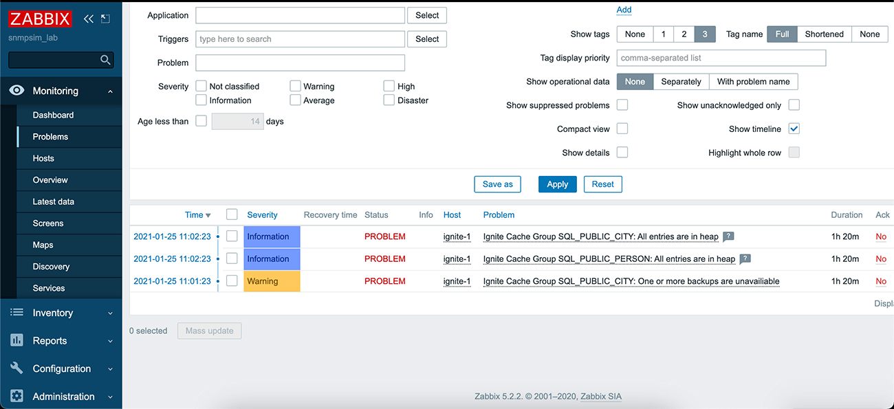The width and height of the screenshot is (894, 409).
Task: Expand the Reports menu section
Action: point(61,341)
